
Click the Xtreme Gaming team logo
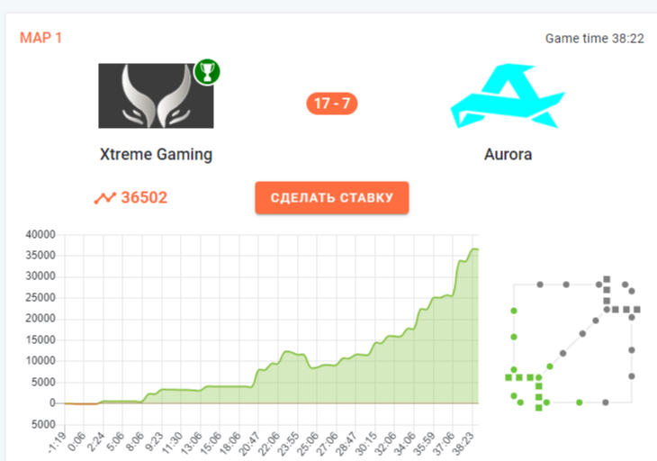(x=156, y=95)
